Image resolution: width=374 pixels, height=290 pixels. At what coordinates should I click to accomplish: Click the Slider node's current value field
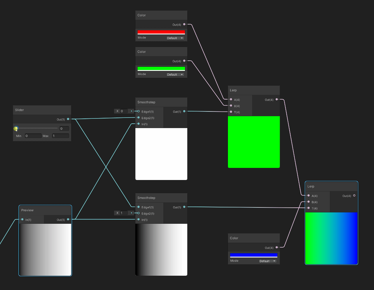[x=64, y=128]
